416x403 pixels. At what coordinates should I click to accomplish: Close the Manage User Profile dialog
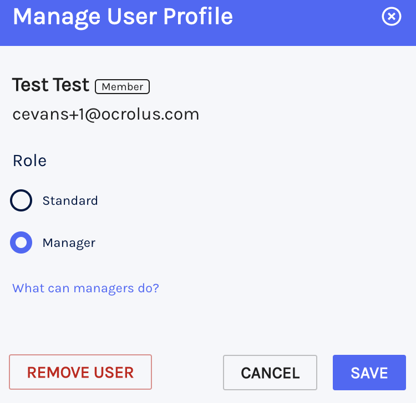pyautogui.click(x=392, y=17)
